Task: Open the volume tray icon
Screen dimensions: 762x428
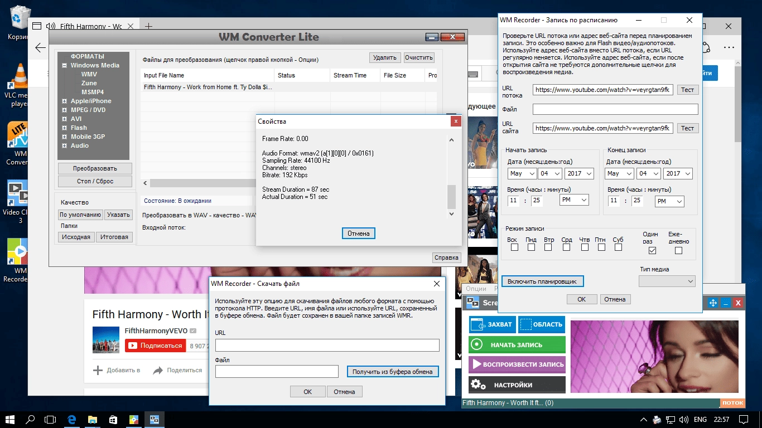Action: pos(683,419)
